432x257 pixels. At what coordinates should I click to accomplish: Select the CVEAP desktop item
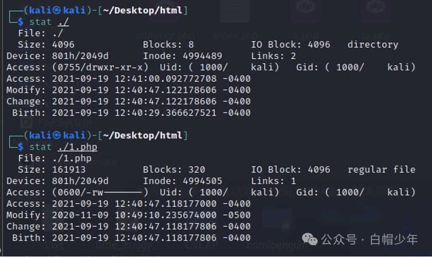pyautogui.click(x=202, y=245)
